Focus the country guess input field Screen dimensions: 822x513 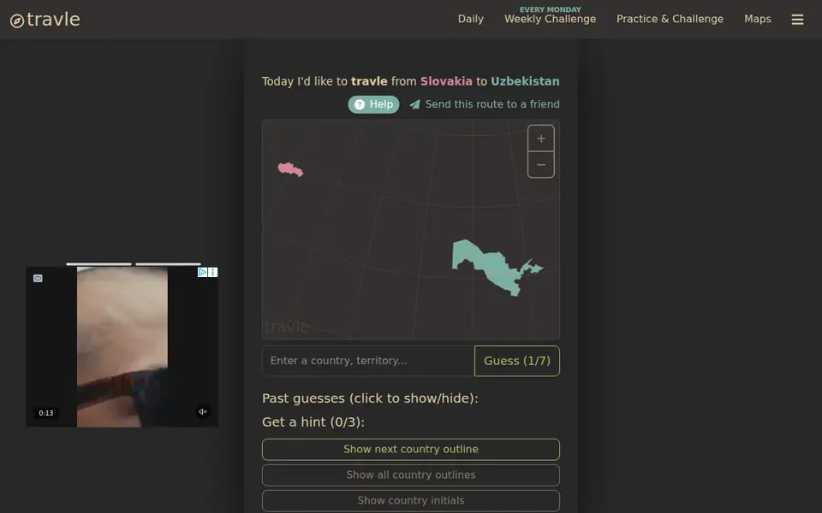[368, 361]
